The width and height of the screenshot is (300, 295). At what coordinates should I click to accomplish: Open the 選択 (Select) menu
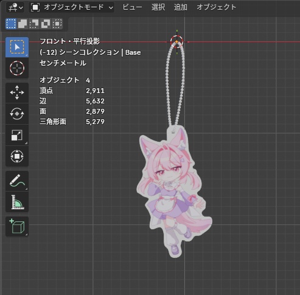point(158,7)
